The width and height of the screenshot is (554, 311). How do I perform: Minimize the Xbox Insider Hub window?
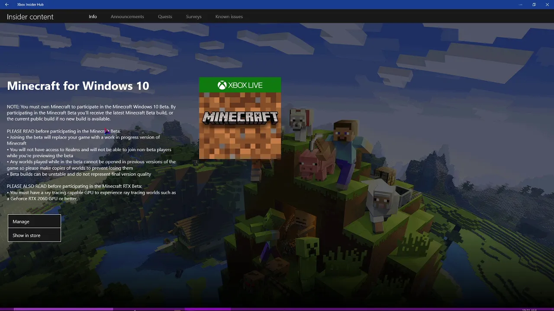pyautogui.click(x=520, y=4)
